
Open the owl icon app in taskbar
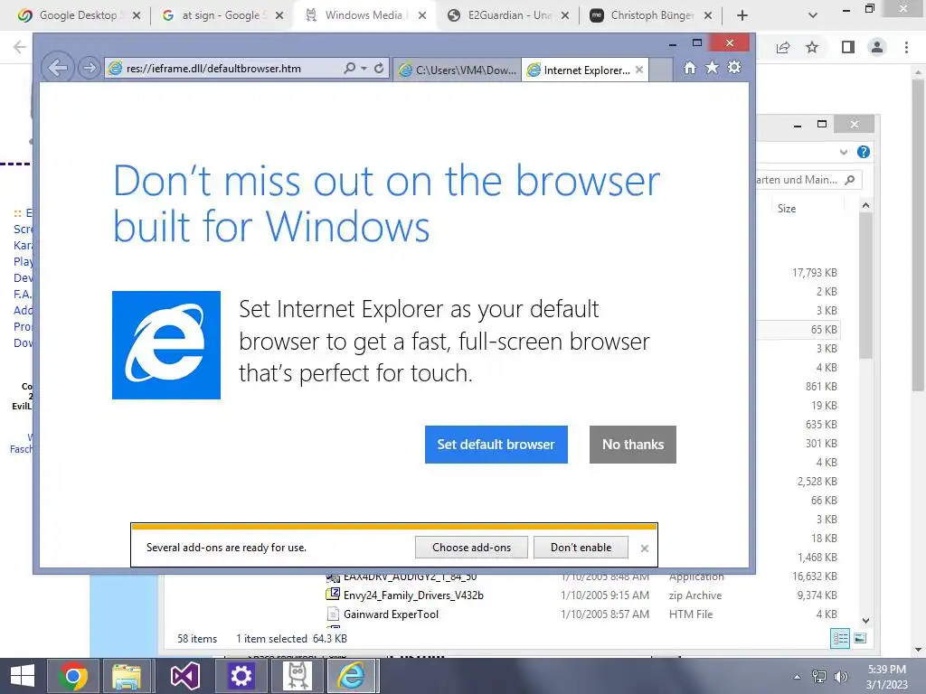(297, 676)
